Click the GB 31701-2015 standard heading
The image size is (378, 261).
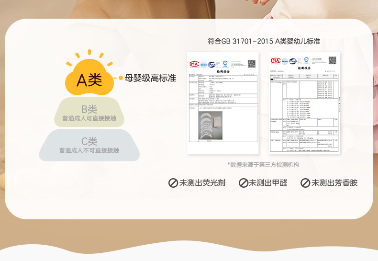click(264, 41)
